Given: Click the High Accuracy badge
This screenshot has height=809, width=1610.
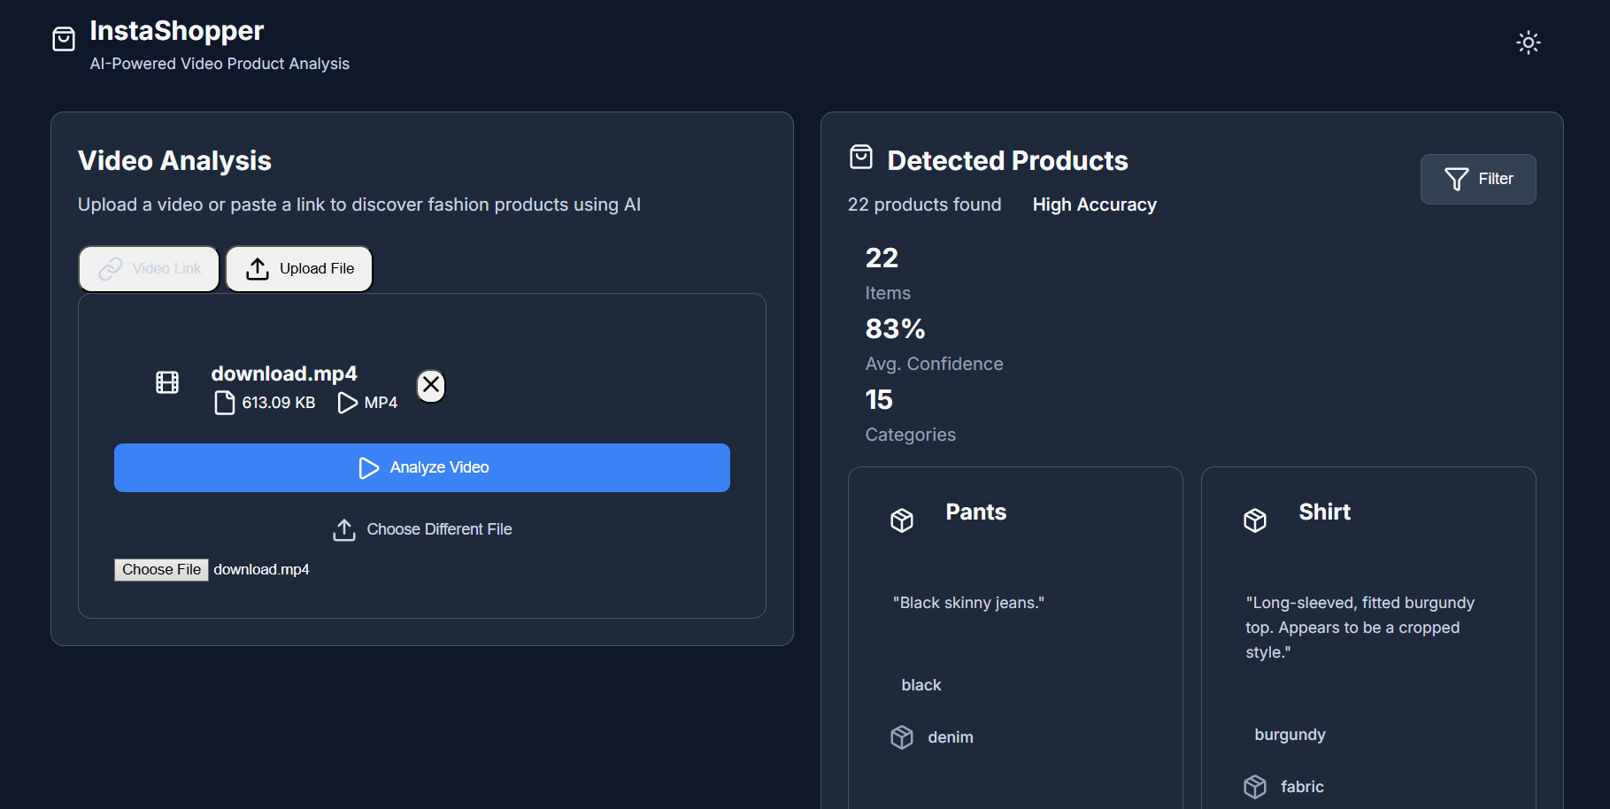Looking at the screenshot, I should (x=1094, y=204).
